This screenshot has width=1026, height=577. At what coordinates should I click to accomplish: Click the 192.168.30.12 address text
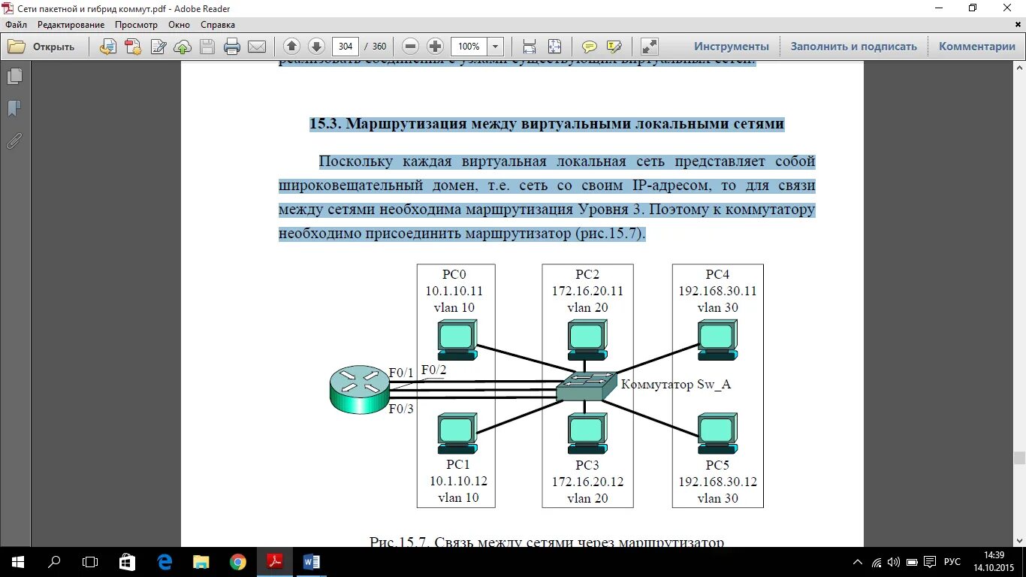coord(717,482)
